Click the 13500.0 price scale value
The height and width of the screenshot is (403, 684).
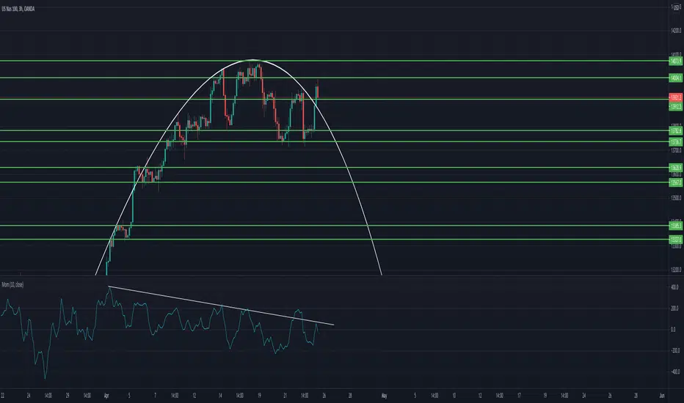[x=676, y=198]
